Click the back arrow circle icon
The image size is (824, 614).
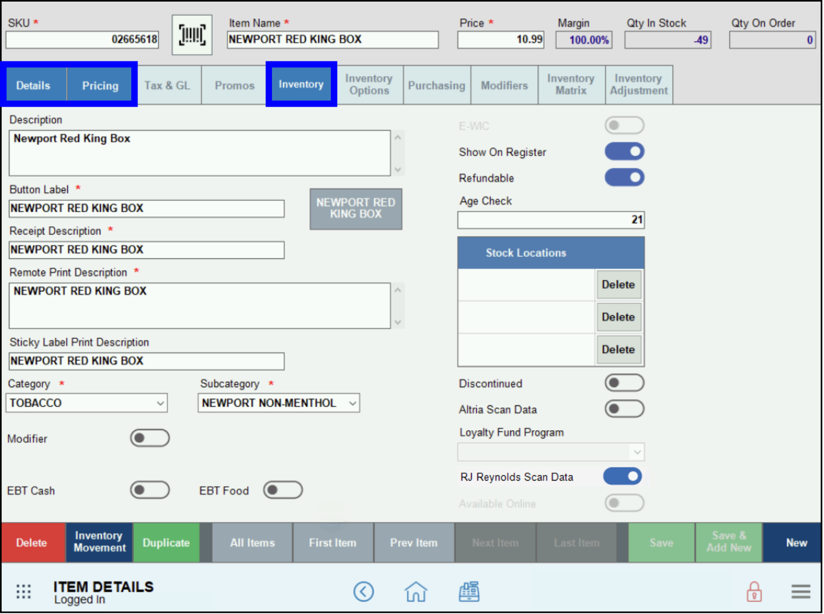coord(363,591)
